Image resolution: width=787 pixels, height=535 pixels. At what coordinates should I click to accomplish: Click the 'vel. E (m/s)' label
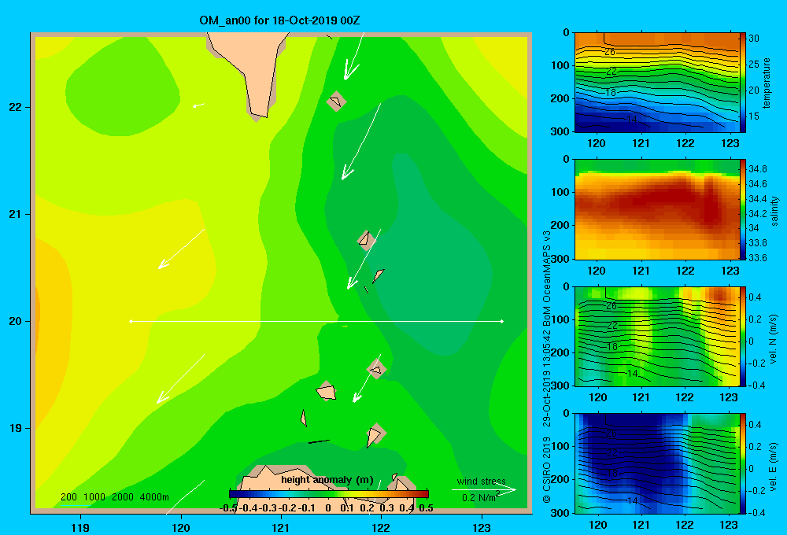[x=774, y=466]
